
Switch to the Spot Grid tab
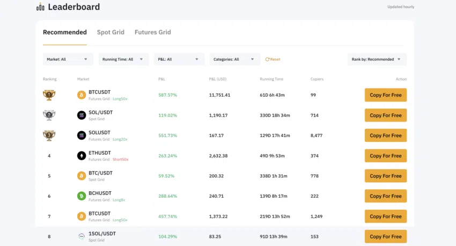pos(111,32)
